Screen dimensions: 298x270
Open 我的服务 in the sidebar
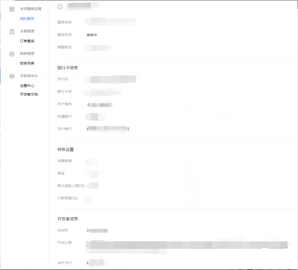tap(27, 18)
